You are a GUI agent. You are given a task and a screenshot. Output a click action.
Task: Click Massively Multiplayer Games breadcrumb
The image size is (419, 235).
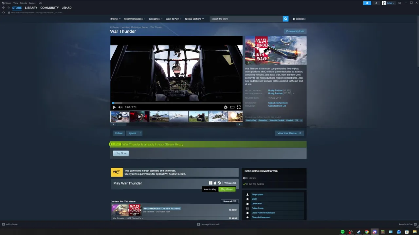click(135, 27)
